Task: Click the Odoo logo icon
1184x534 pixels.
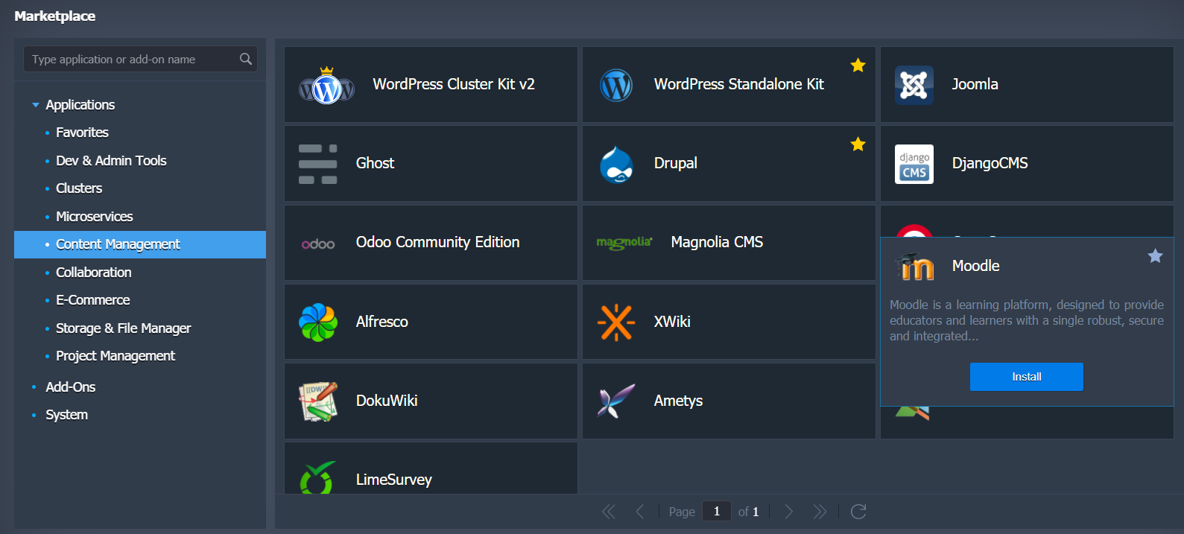Action: coord(318,244)
